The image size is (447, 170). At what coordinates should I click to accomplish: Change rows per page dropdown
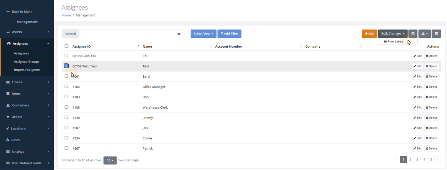tap(110, 160)
